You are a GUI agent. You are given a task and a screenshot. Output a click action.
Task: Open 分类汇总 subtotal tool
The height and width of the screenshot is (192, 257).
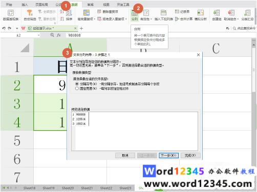tap(247, 15)
